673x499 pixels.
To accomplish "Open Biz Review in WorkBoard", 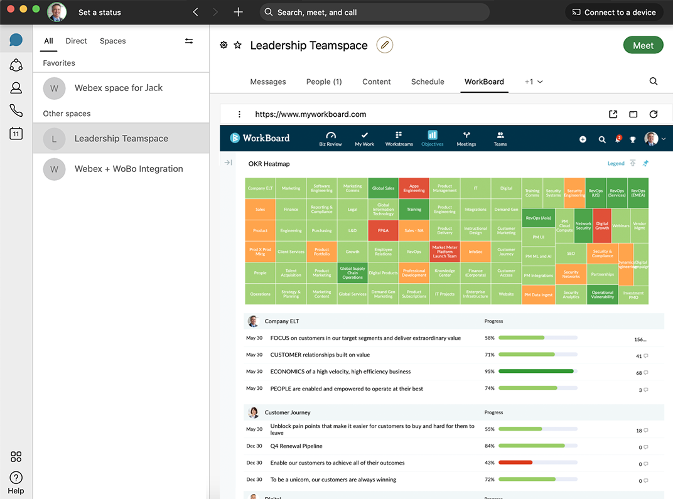I will point(330,139).
